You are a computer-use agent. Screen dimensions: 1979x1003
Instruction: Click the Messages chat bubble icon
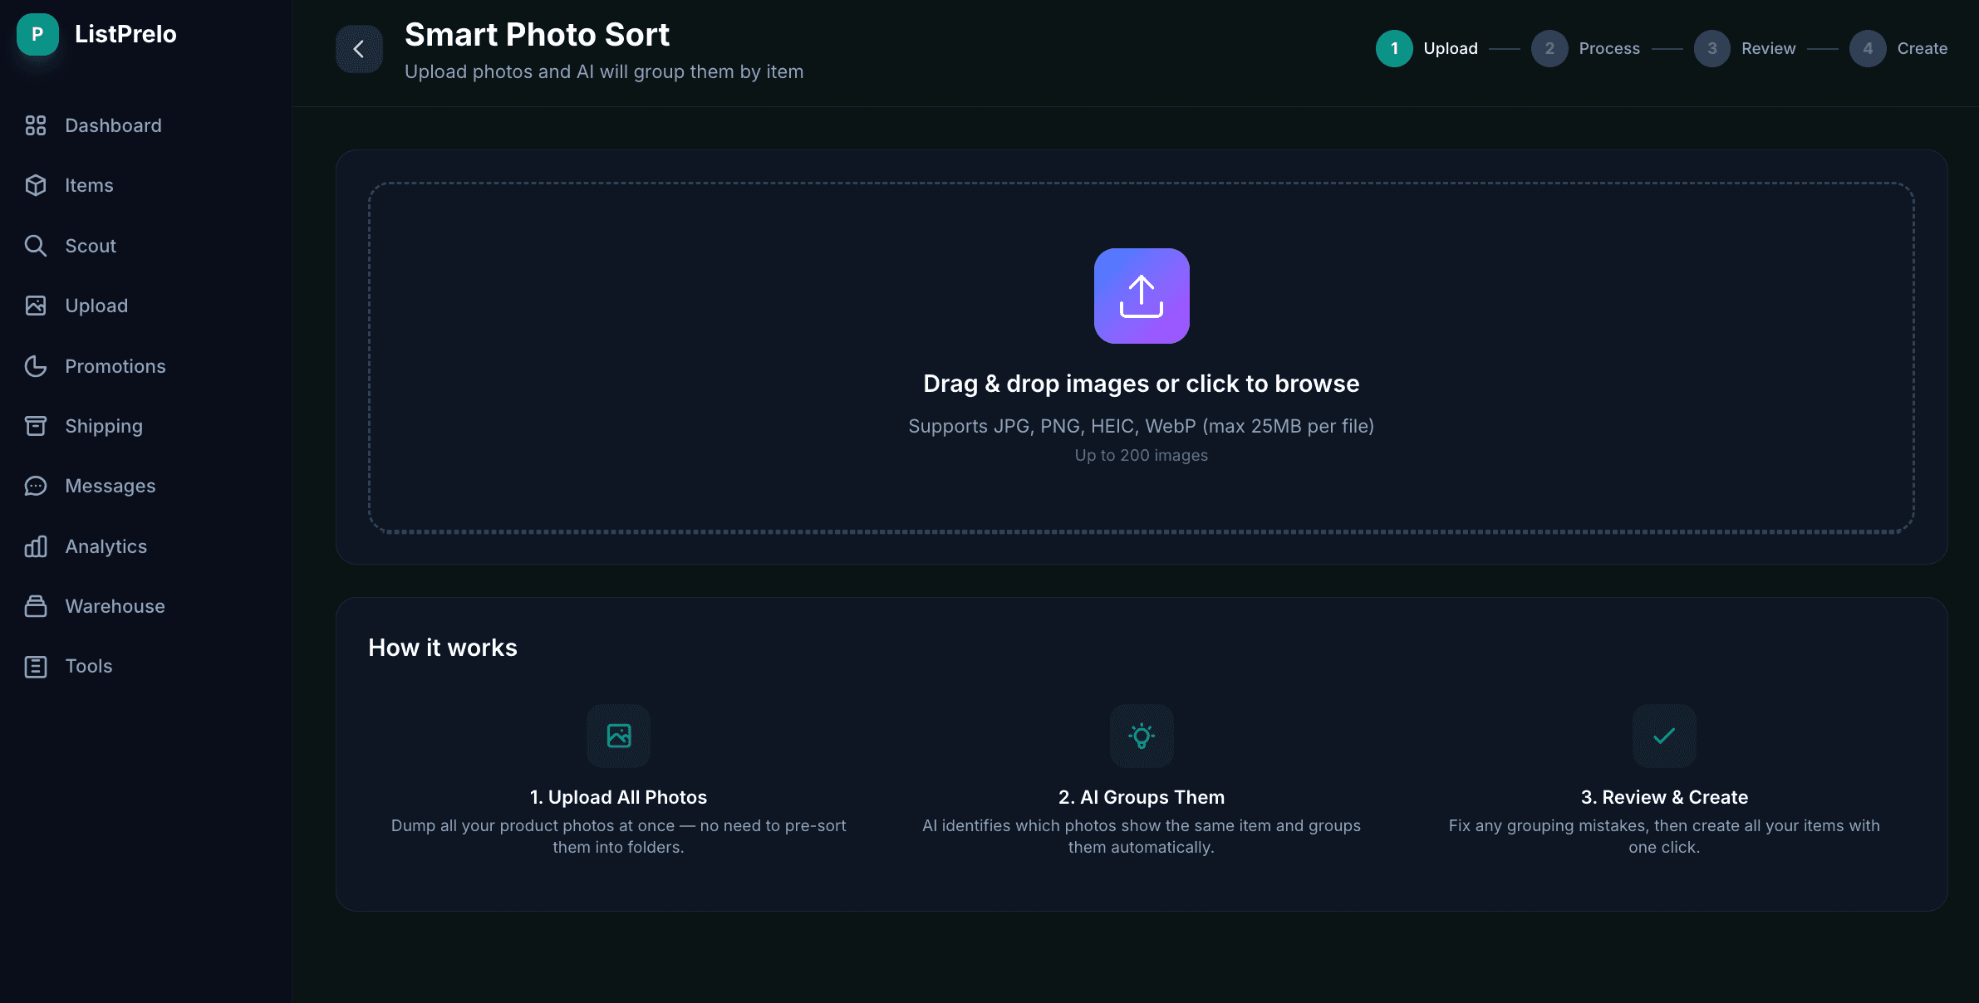[x=36, y=486]
